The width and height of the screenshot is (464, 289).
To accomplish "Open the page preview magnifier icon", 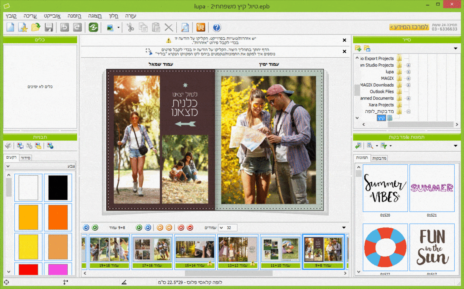I will (x=185, y=27).
